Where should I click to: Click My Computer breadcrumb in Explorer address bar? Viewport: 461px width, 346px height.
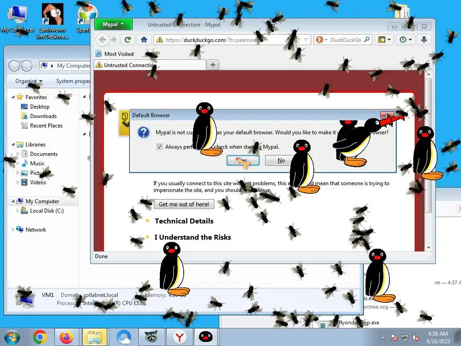pyautogui.click(x=73, y=66)
